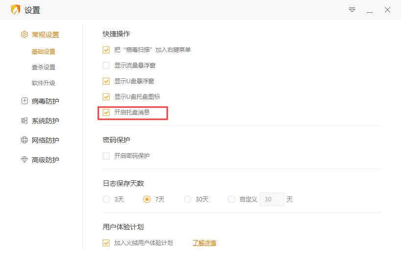Click the 系统防护 grid icon
Viewport: 401px width, 264px height.
[x=24, y=121]
